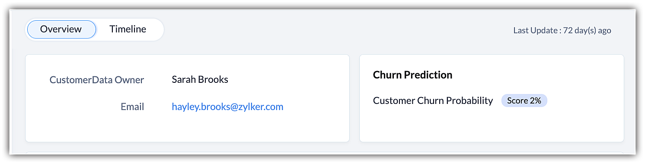
Task: Click blank space right of Sarah Brooks
Action: click(x=285, y=79)
